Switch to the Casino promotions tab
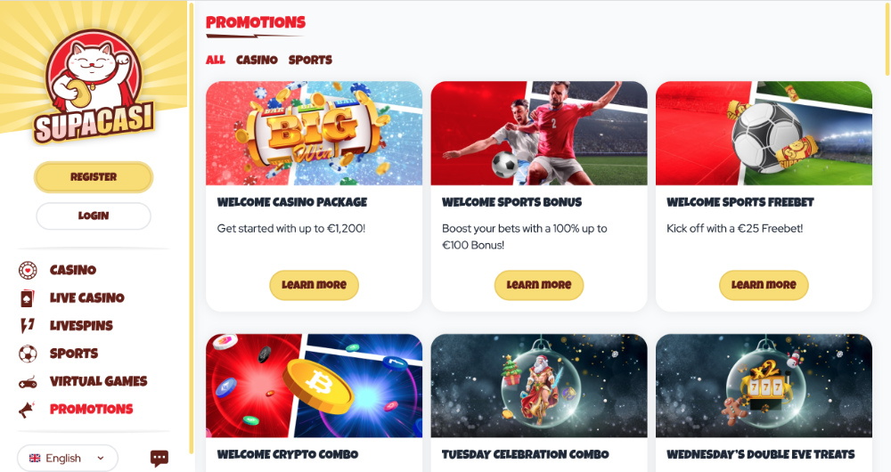 [257, 60]
